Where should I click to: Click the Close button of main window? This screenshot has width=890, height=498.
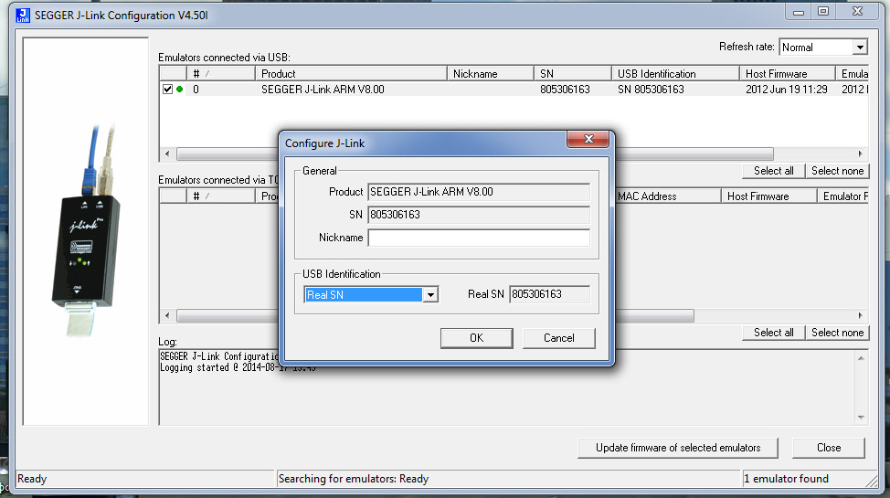click(x=829, y=448)
